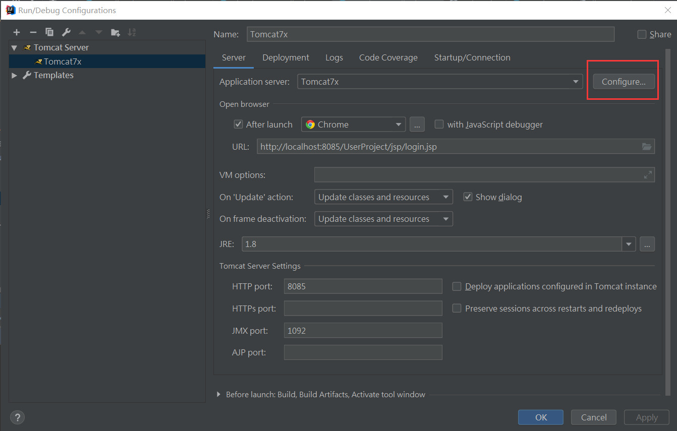Click the Name input field
The width and height of the screenshot is (677, 431).
430,34
